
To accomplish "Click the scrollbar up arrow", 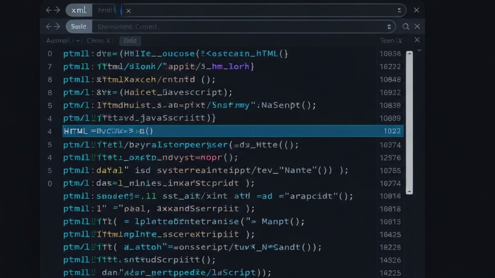I will (x=409, y=54).
